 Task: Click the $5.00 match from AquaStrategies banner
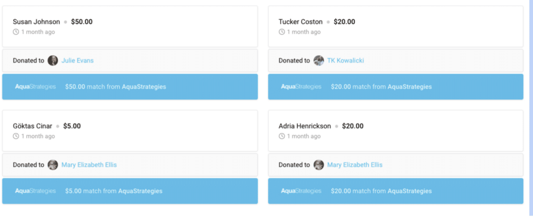pyautogui.click(x=130, y=191)
